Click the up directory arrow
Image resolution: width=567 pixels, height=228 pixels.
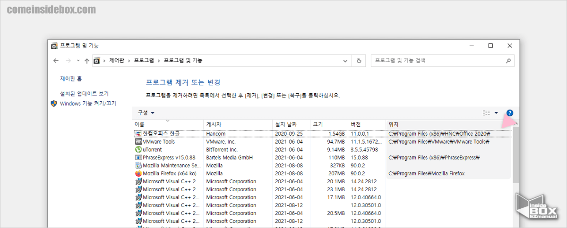point(86,61)
